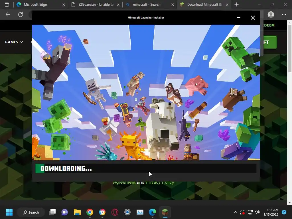This screenshot has width=292, height=219.
Task: Open a new browser tab
Action: pyautogui.click(x=236, y=5)
